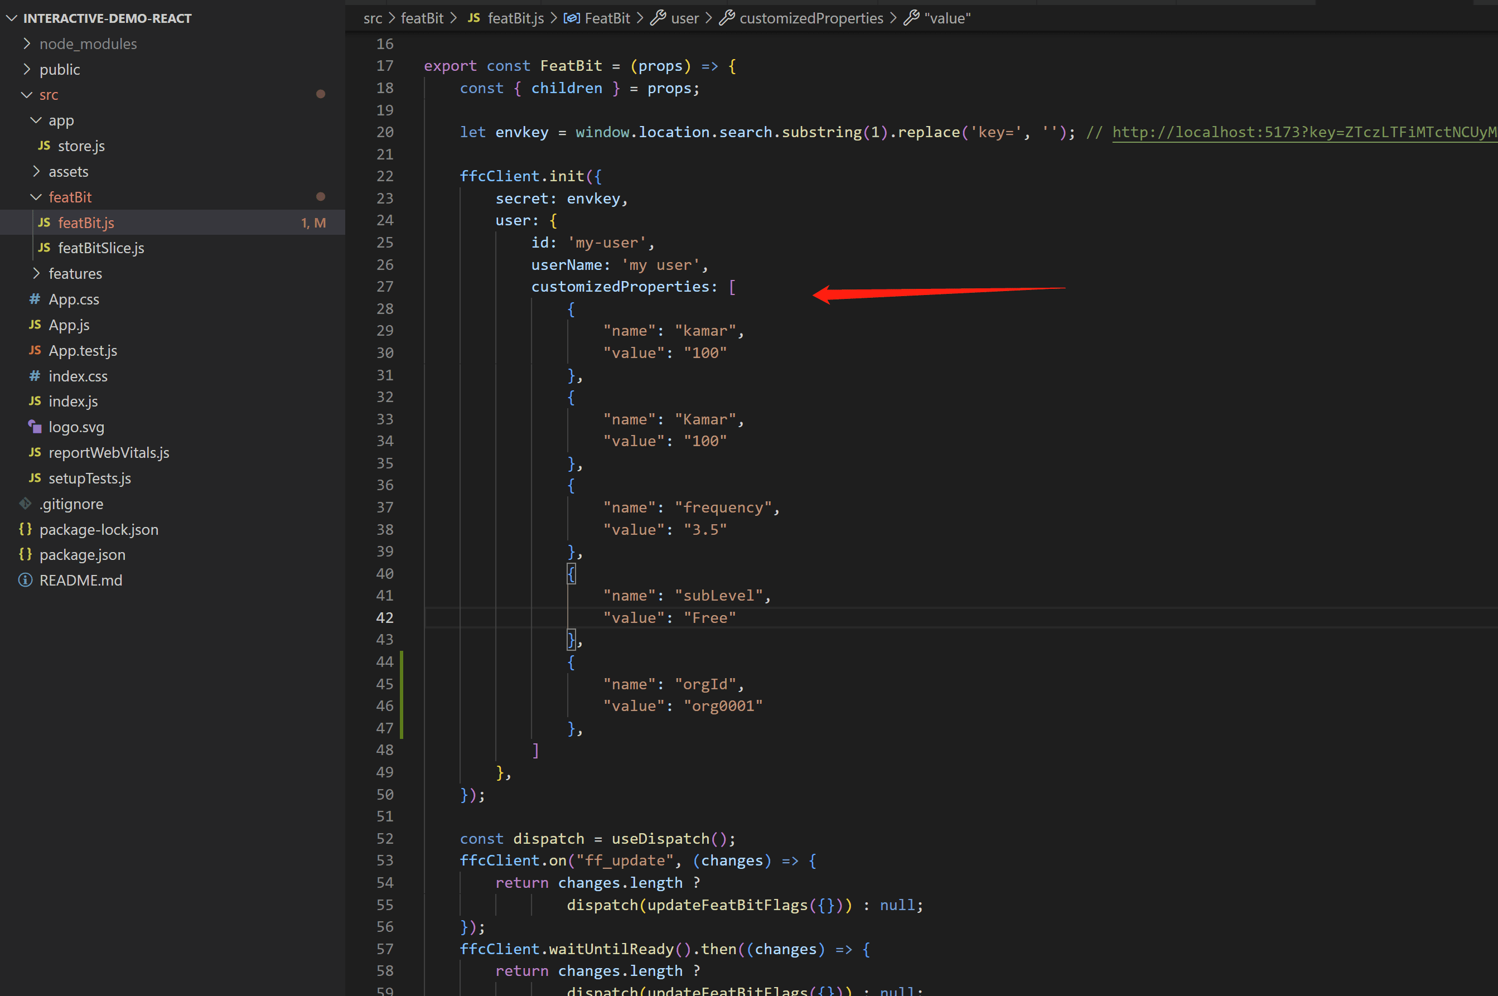The width and height of the screenshot is (1498, 996).
Task: Click the git icon beside .gitignore
Action: point(26,504)
